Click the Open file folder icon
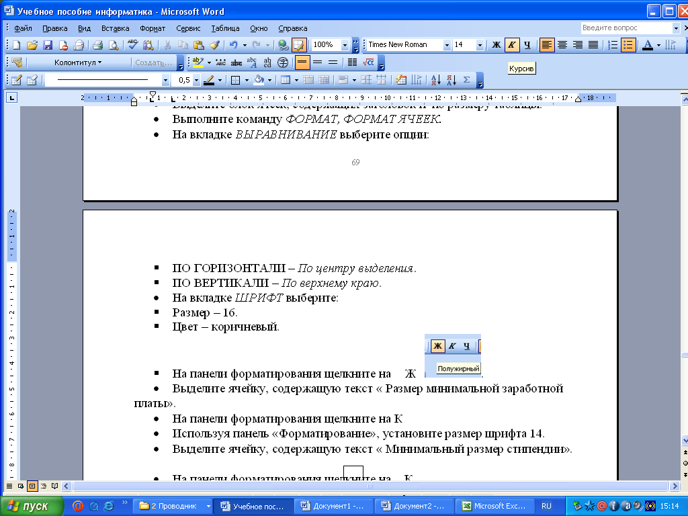 (x=32, y=45)
